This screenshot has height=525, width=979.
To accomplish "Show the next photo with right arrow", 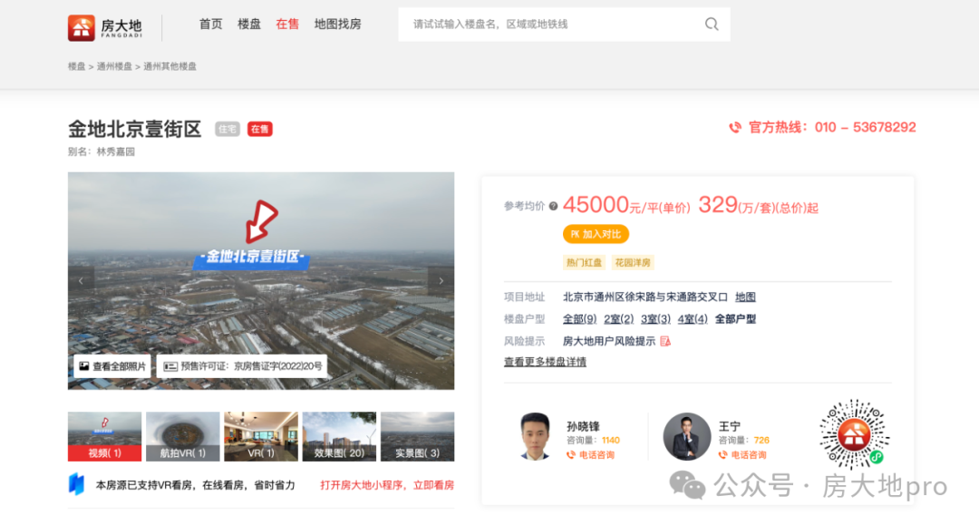I will tap(441, 281).
